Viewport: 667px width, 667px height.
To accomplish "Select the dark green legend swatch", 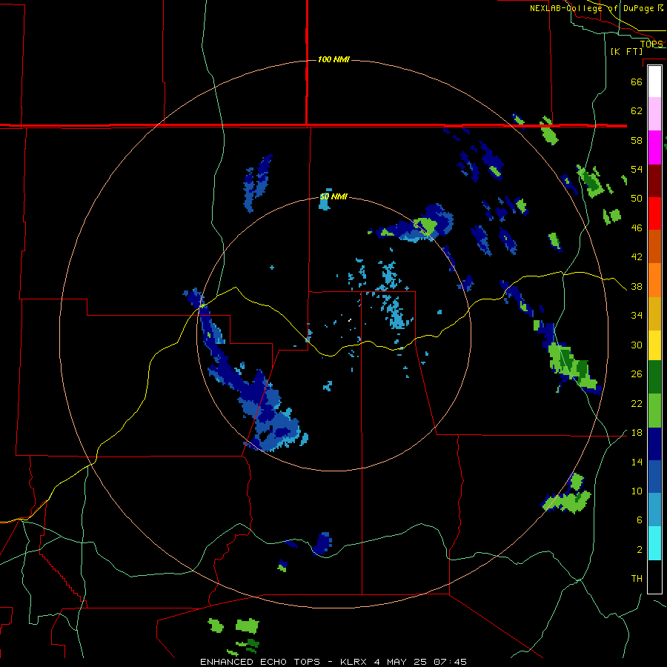I will tap(654, 377).
